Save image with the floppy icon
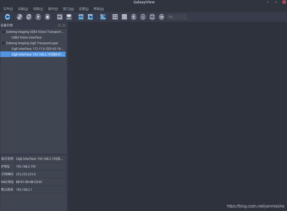The width and height of the screenshot is (287, 211). (69, 17)
